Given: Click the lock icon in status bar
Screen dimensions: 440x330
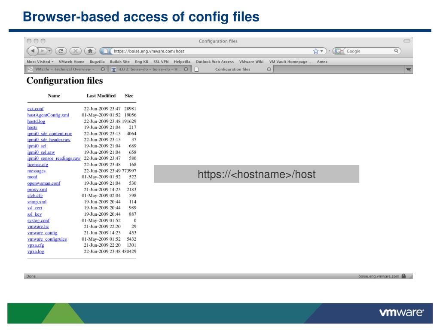Looking at the screenshot, I should click(403, 276).
